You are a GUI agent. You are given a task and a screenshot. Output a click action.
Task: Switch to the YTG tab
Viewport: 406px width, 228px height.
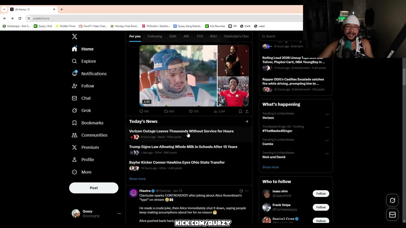pos(200,36)
